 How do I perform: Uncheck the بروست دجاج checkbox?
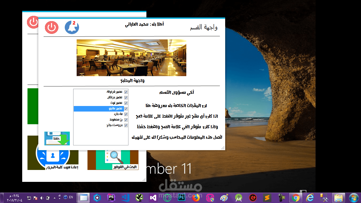pyautogui.click(x=126, y=125)
